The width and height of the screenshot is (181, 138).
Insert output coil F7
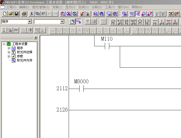point(140,22)
